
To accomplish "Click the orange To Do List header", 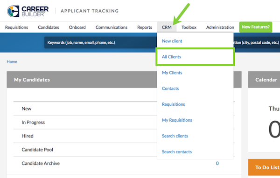I will point(264,167).
